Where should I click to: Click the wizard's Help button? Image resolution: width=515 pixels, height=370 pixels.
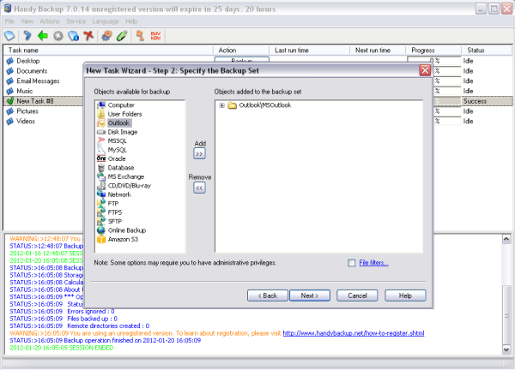click(x=405, y=295)
